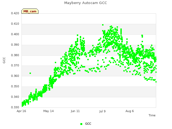Select the 0.410 y-axis tick label
Image resolution: width=172 pixels, height=129 pixels.
15,24
